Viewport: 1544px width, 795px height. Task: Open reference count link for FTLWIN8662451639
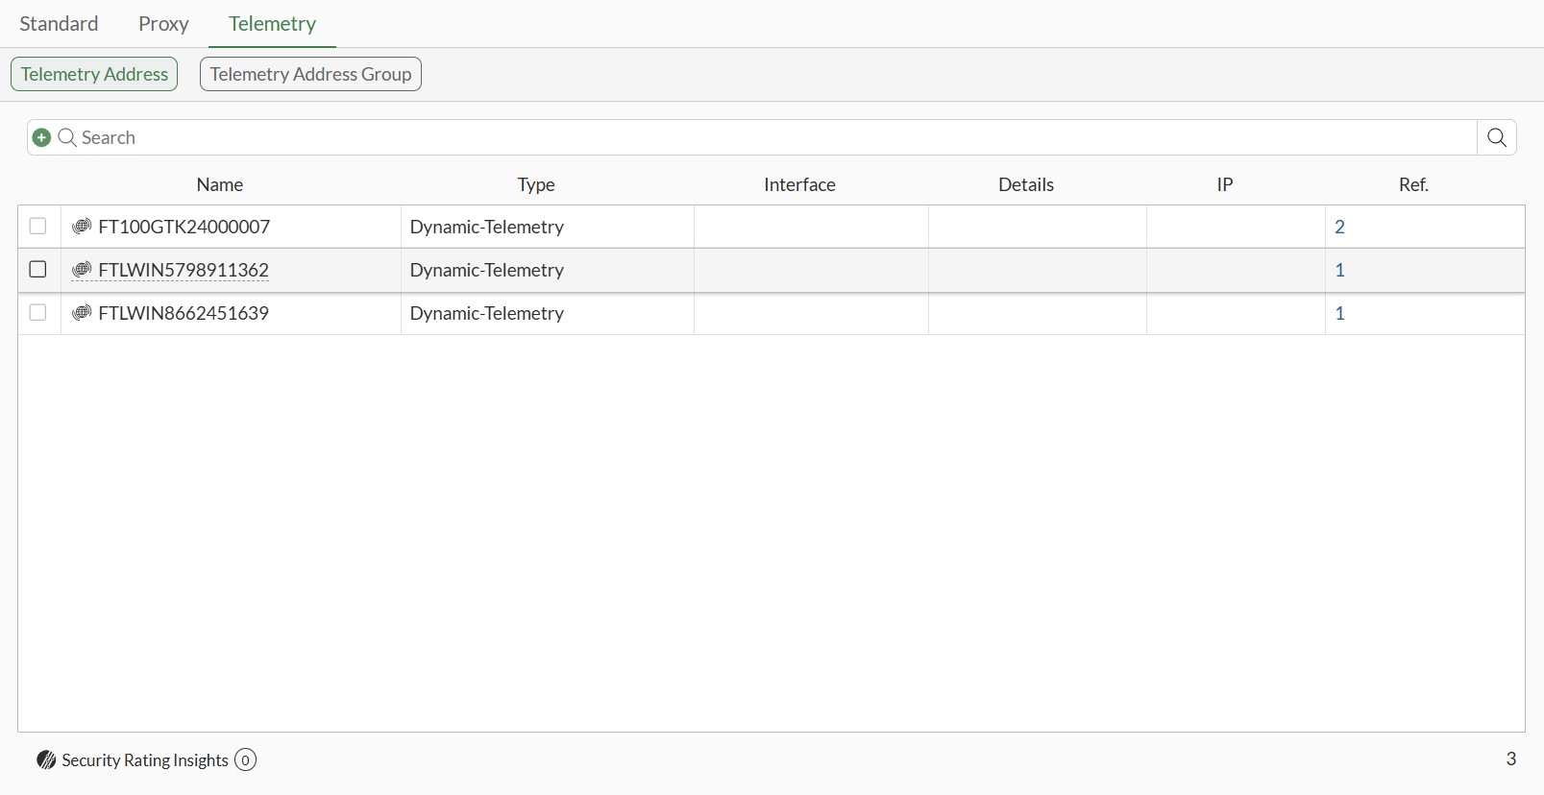(1339, 314)
